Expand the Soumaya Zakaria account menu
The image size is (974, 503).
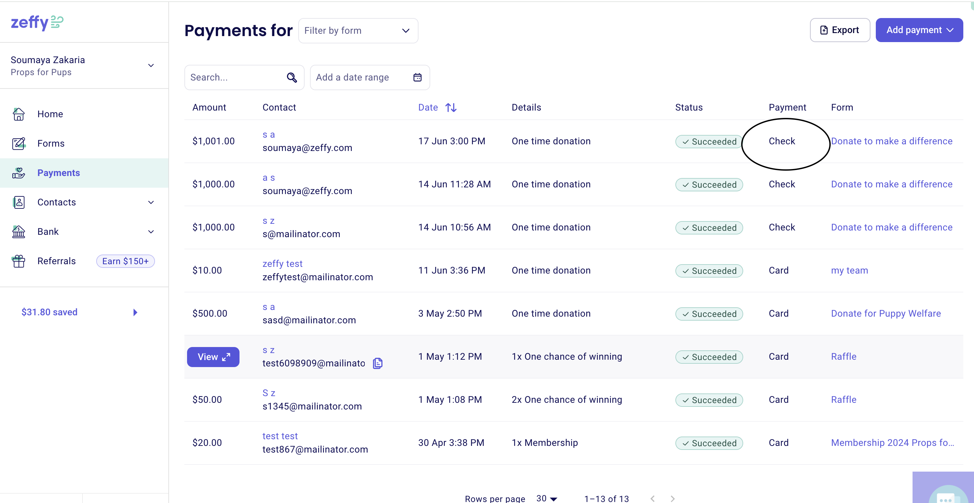point(151,65)
